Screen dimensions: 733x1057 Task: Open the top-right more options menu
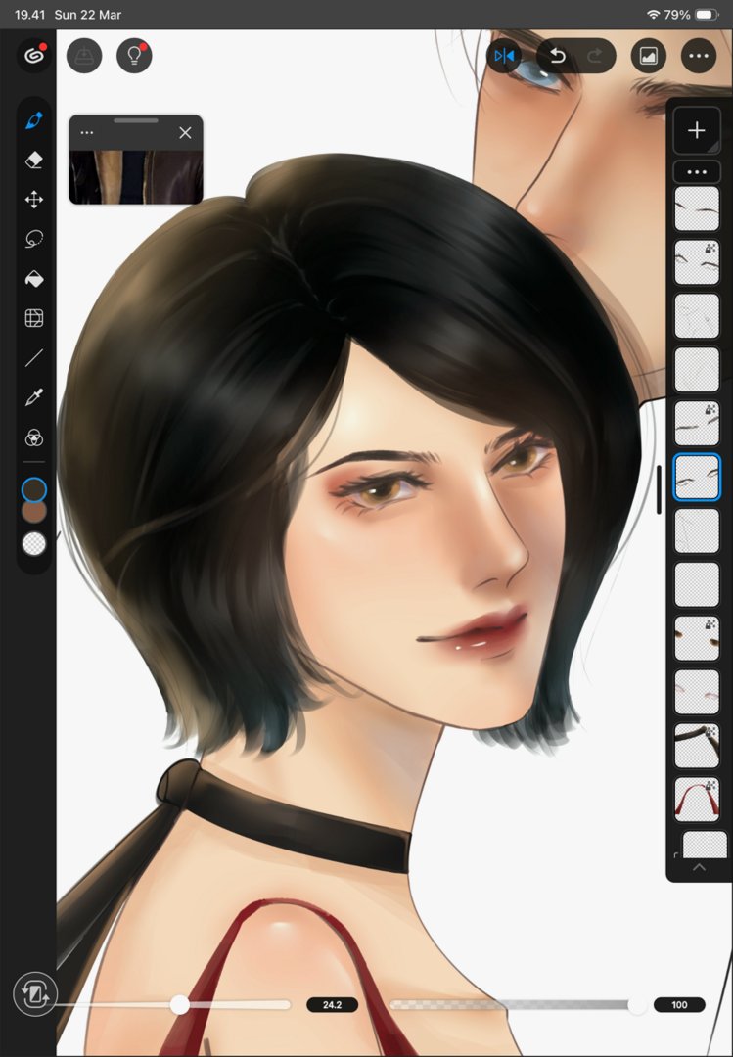699,55
